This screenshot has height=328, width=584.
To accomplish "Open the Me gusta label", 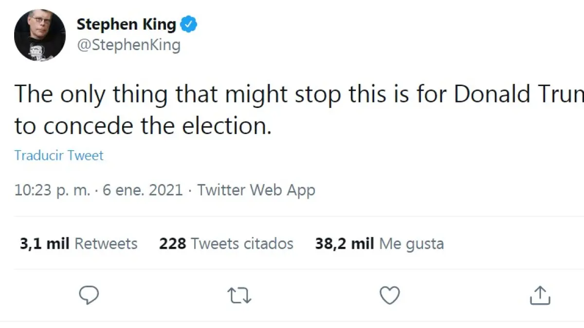I will click(411, 243).
